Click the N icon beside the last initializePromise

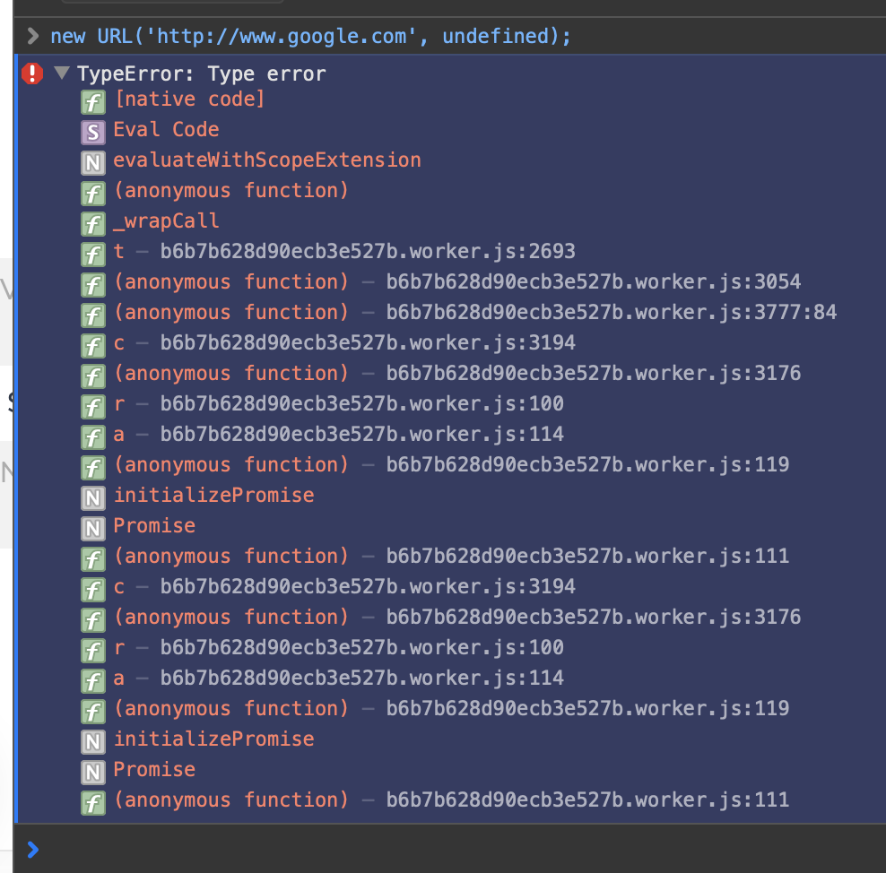click(92, 742)
